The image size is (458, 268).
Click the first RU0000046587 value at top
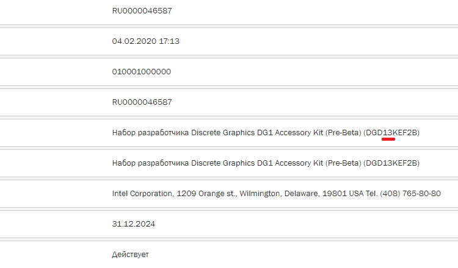(x=142, y=11)
